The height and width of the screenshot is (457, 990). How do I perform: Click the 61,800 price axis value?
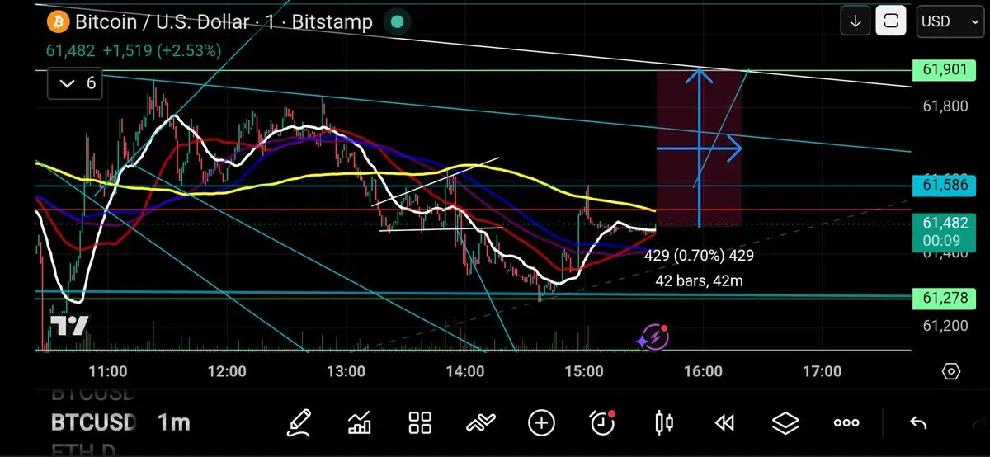(x=945, y=106)
